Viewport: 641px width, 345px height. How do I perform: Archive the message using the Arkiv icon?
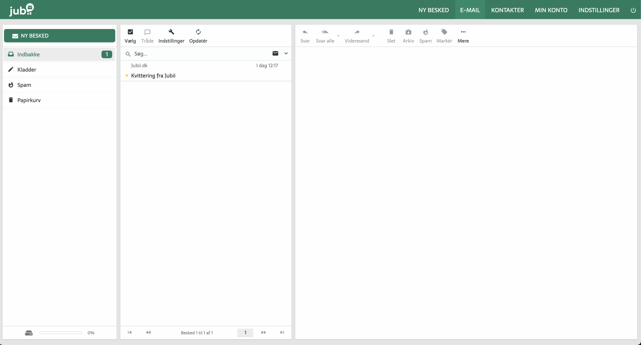[408, 32]
